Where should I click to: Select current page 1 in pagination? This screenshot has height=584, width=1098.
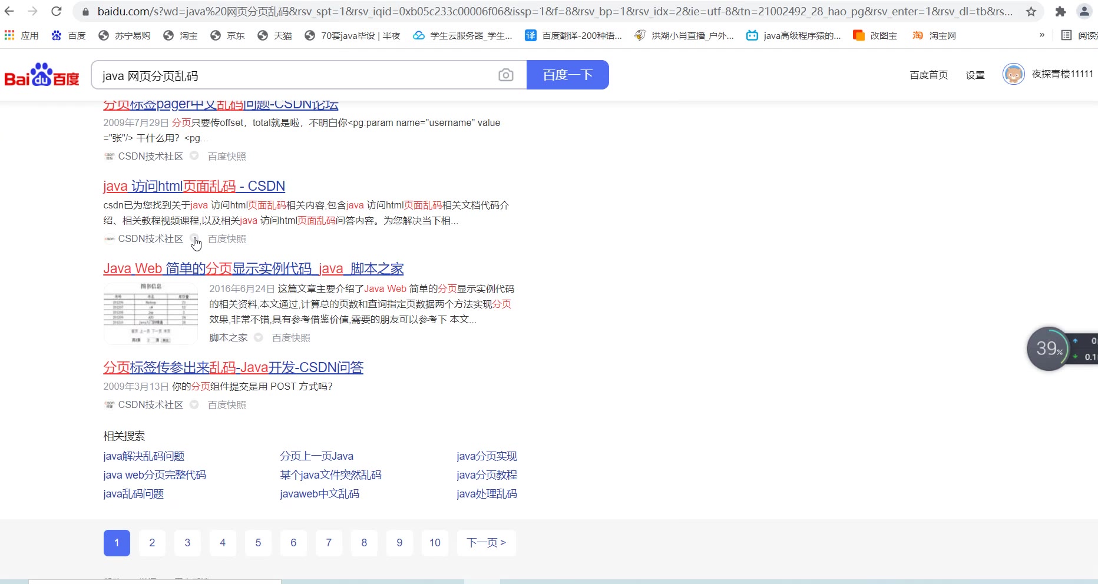[117, 543]
